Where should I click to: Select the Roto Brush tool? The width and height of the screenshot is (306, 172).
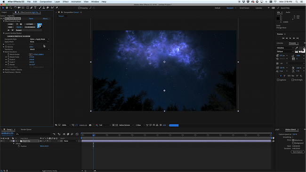(x=52, y=8)
